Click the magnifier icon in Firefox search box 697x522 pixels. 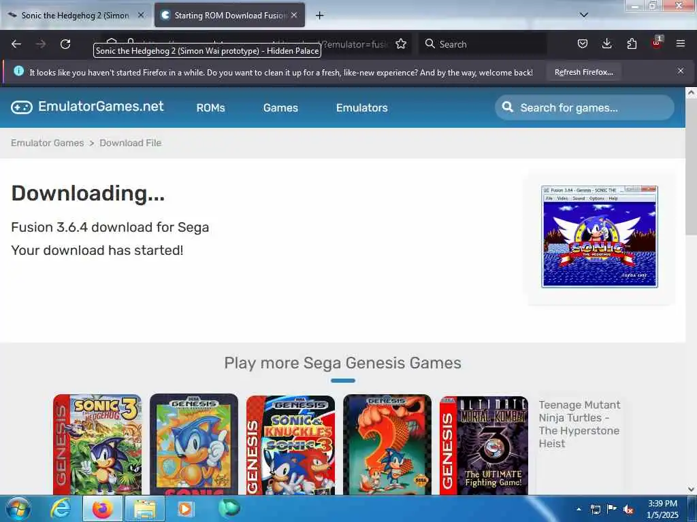[x=430, y=43]
